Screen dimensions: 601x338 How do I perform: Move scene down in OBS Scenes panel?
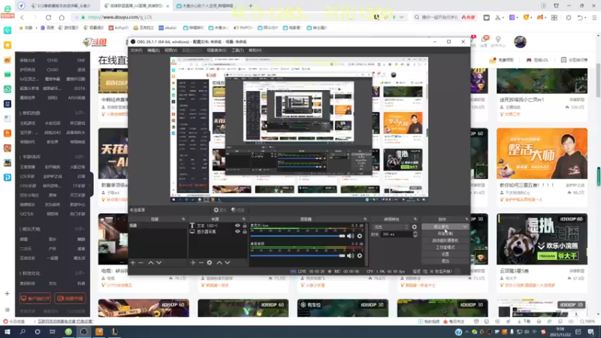point(159,262)
